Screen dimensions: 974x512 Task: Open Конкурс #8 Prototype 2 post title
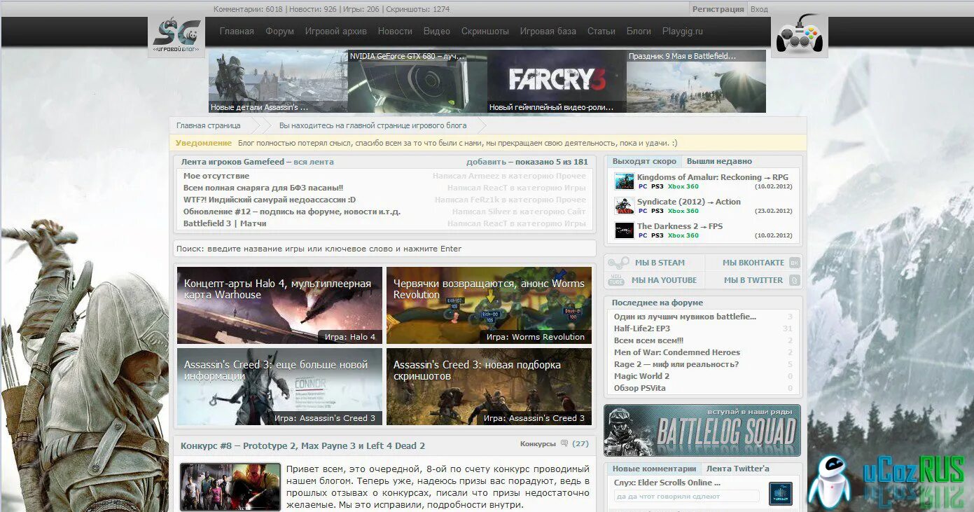coord(302,445)
